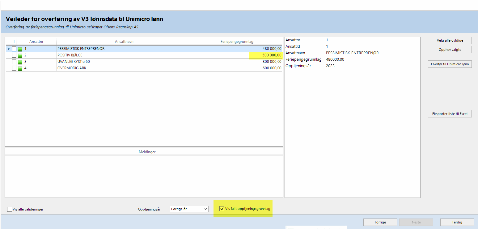Check the box for OVERMODIG ARK

(14, 68)
